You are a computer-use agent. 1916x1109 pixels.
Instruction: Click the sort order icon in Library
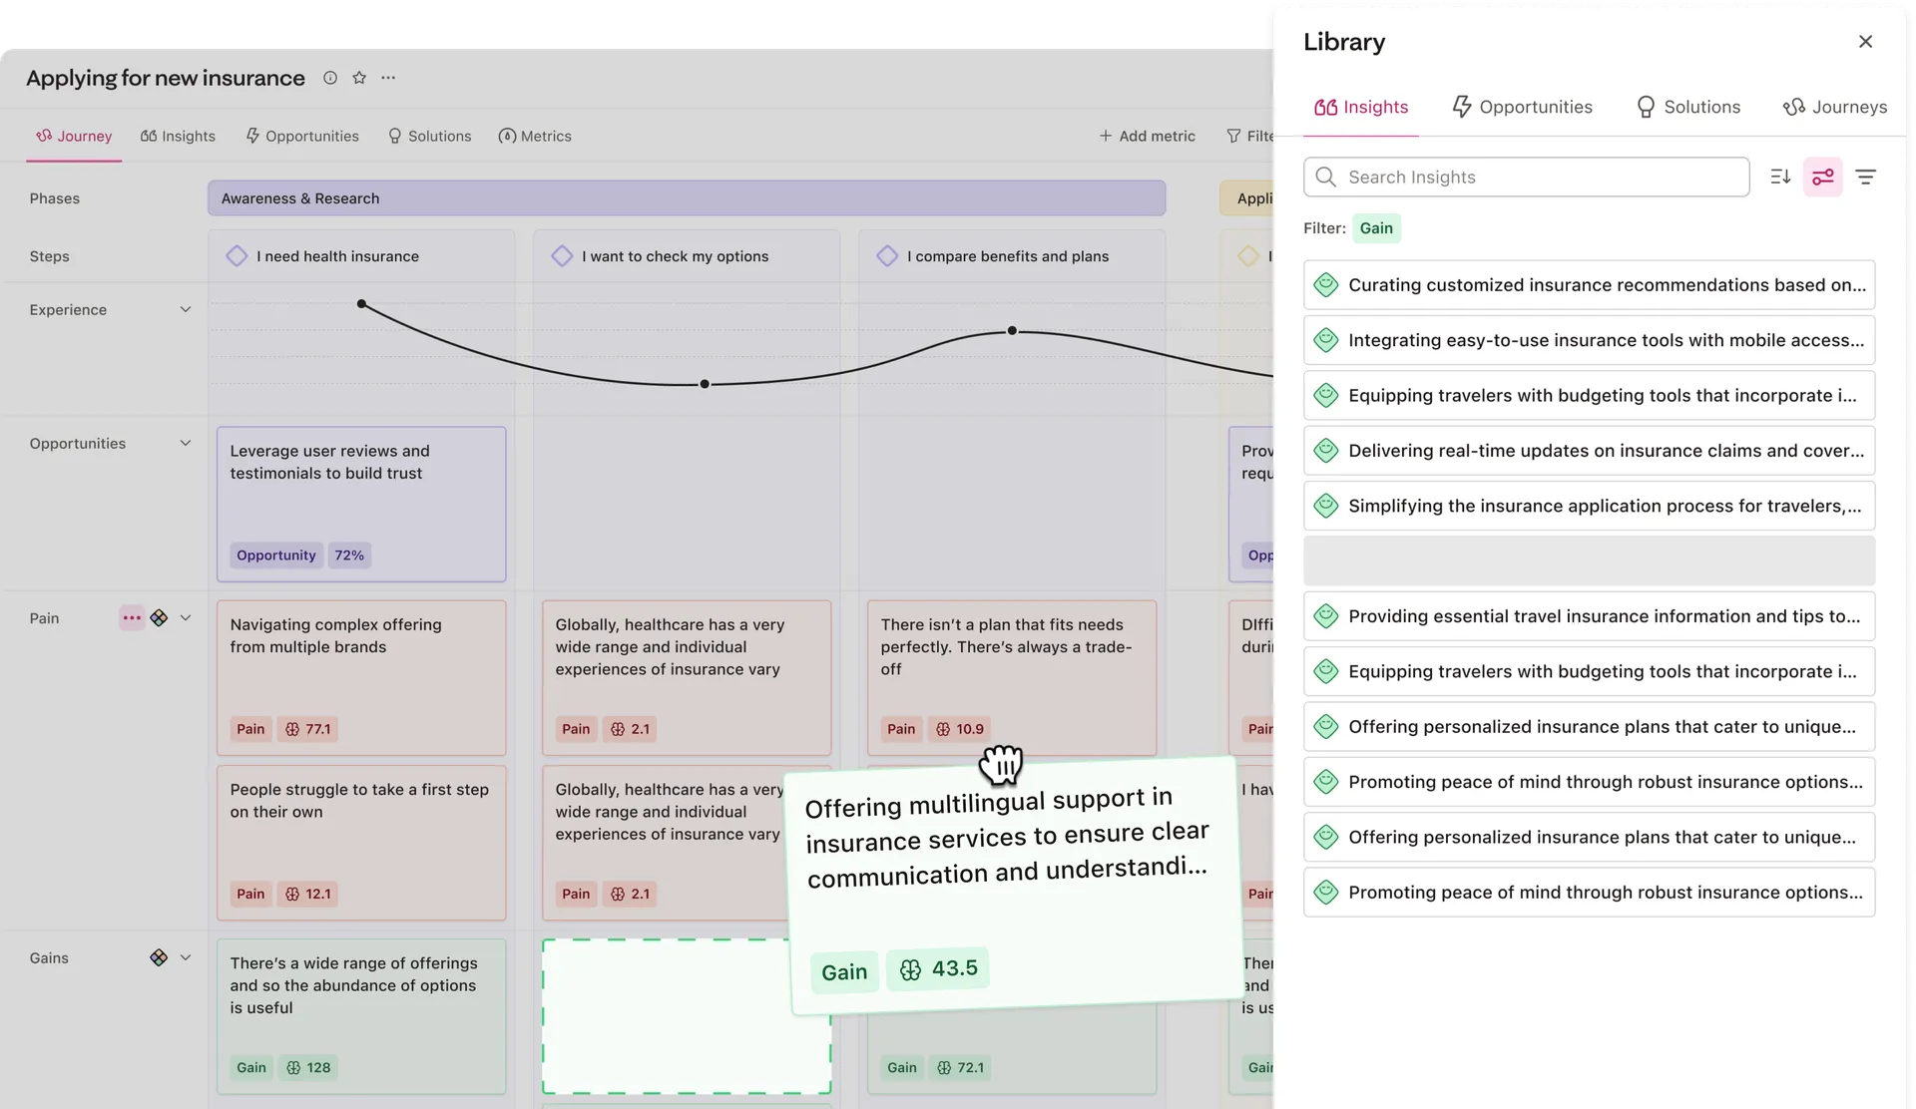pos(1780,177)
